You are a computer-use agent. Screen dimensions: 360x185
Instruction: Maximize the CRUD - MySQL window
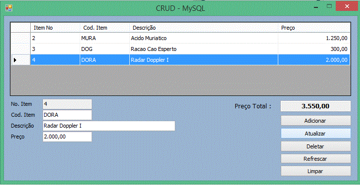click(x=329, y=6)
